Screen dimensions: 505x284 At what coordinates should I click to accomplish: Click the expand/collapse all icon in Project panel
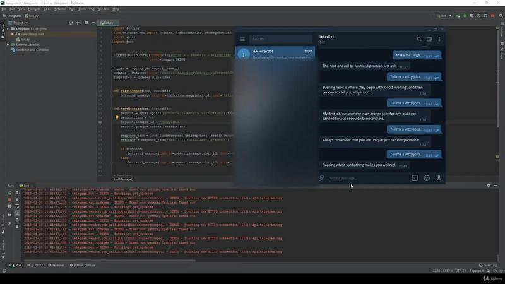coord(78,23)
